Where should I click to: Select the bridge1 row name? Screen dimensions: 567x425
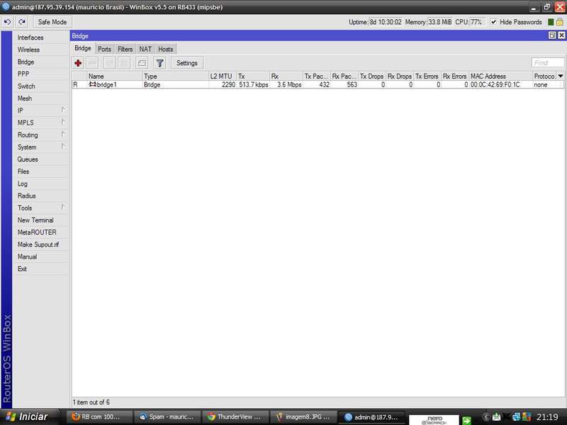tap(107, 84)
